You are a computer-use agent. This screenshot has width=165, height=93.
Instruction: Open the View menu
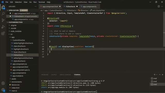(26, 2)
